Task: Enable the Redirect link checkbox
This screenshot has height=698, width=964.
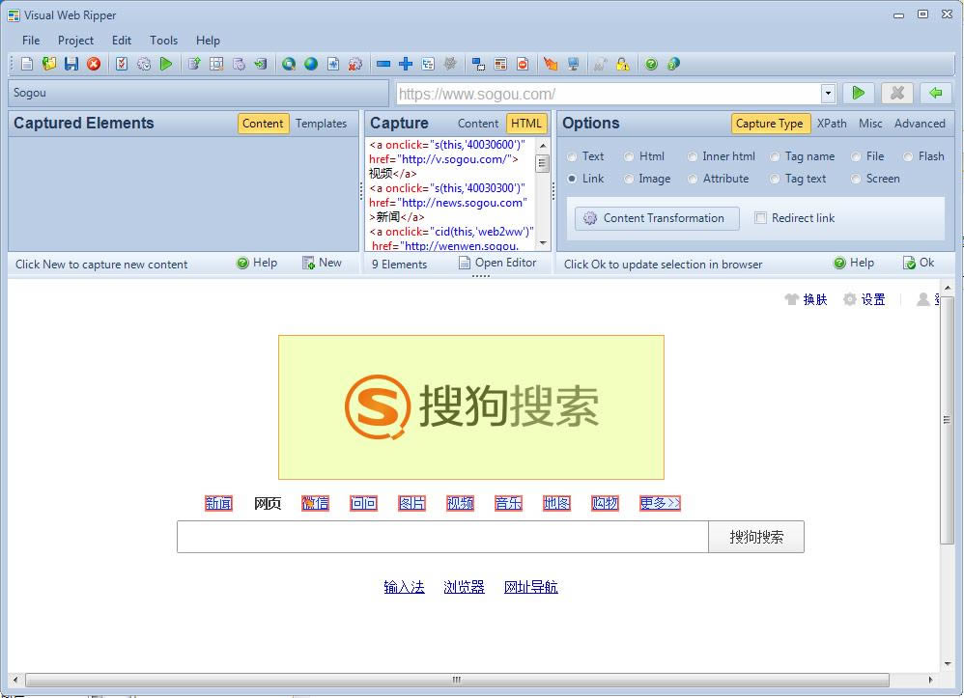Action: click(760, 217)
